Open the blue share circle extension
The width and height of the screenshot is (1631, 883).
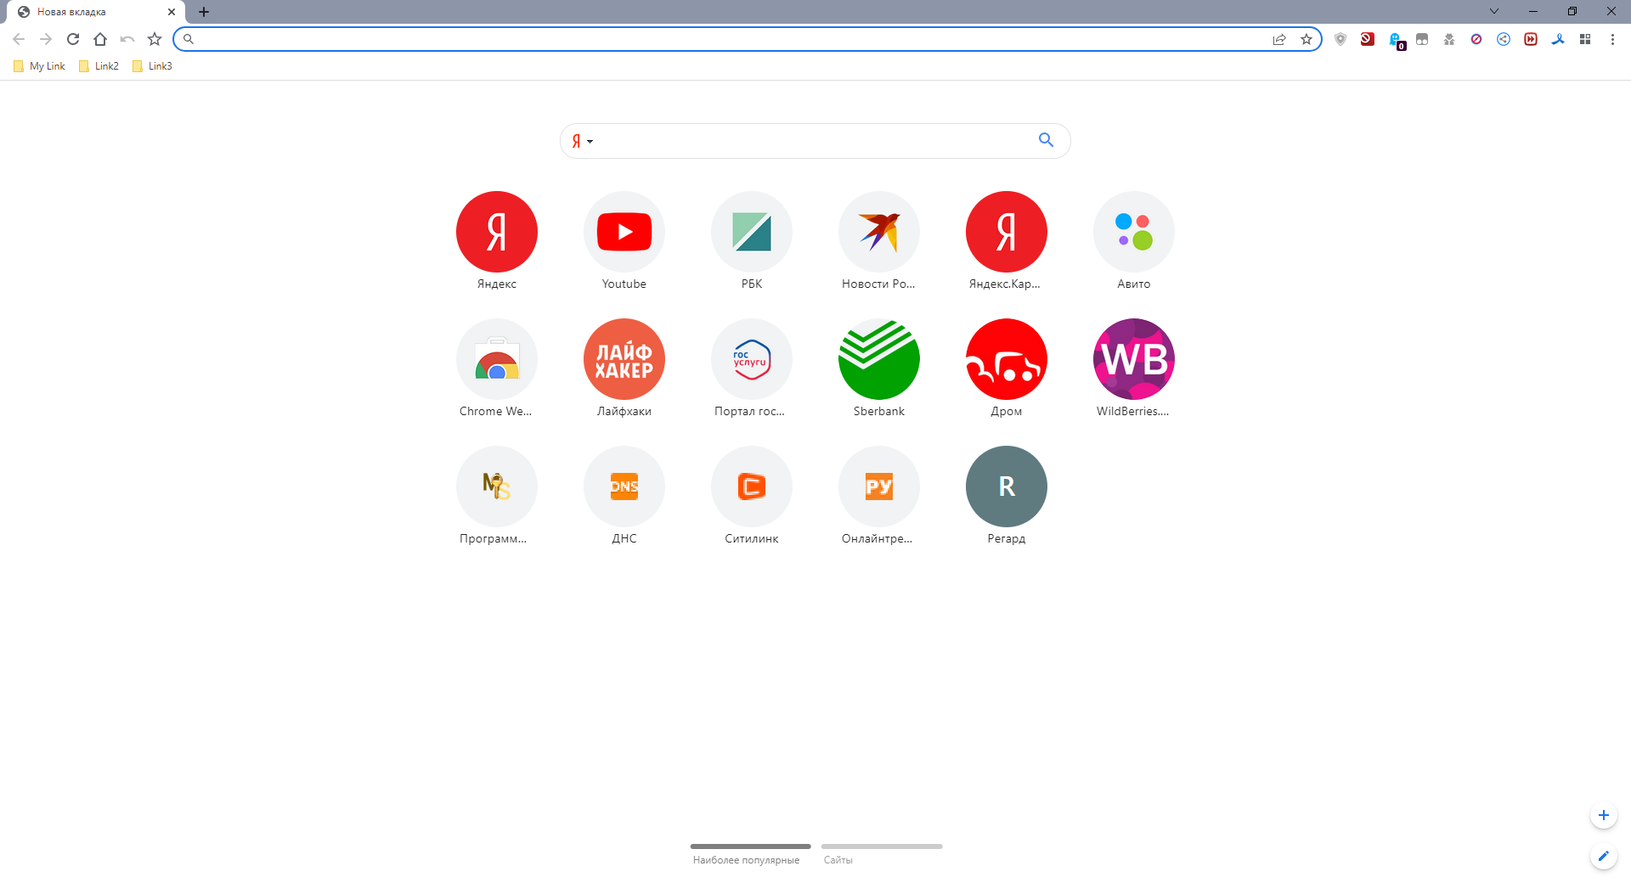pyautogui.click(x=1504, y=39)
